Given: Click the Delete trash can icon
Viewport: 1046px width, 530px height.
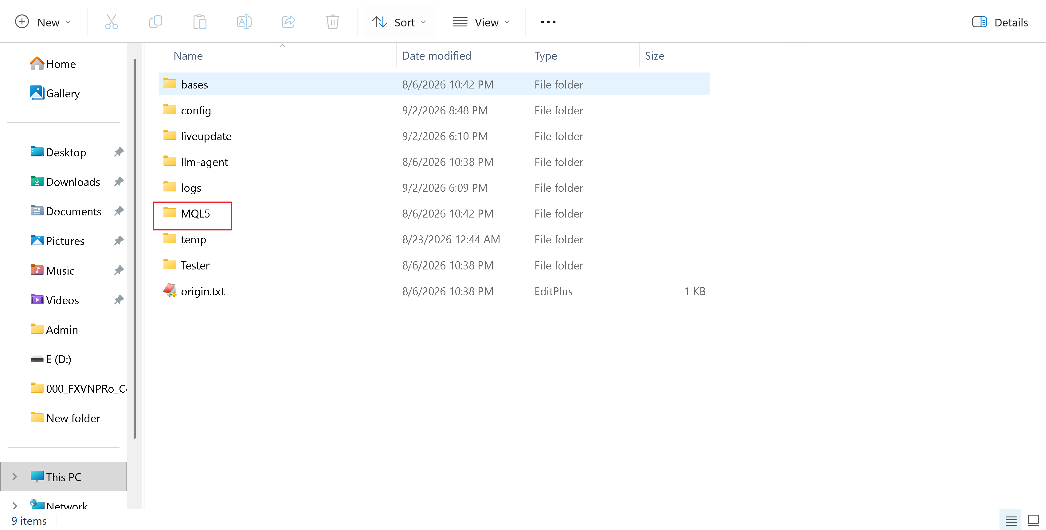Looking at the screenshot, I should (x=333, y=22).
